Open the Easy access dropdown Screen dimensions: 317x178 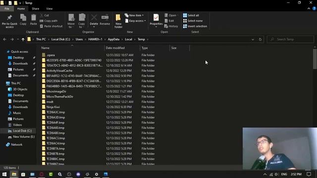coord(135,21)
